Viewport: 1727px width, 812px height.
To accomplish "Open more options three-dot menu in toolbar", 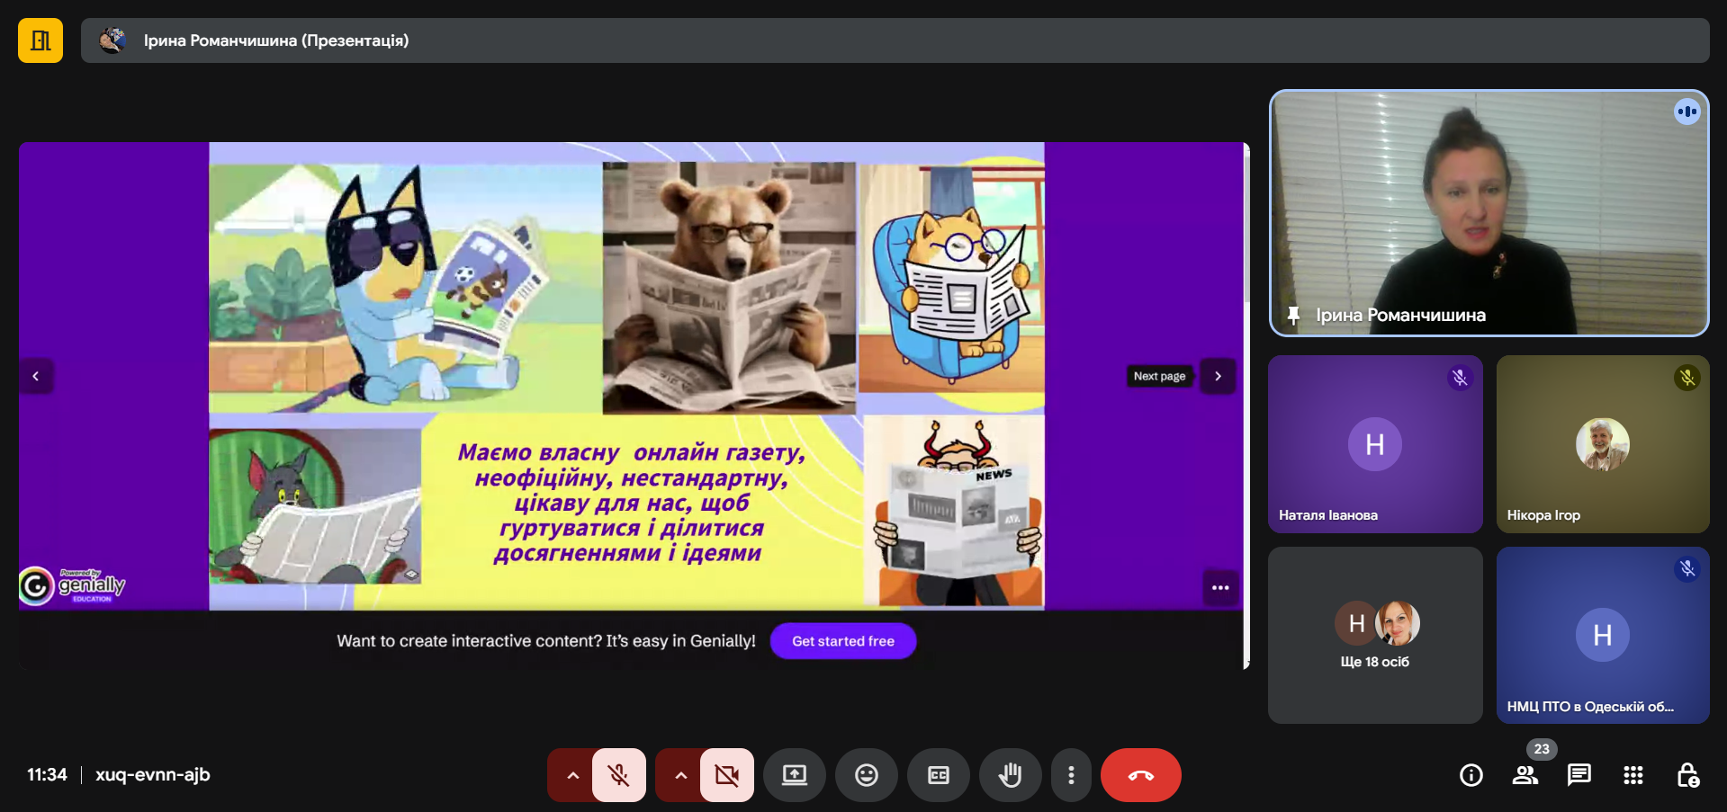I will click(1070, 775).
